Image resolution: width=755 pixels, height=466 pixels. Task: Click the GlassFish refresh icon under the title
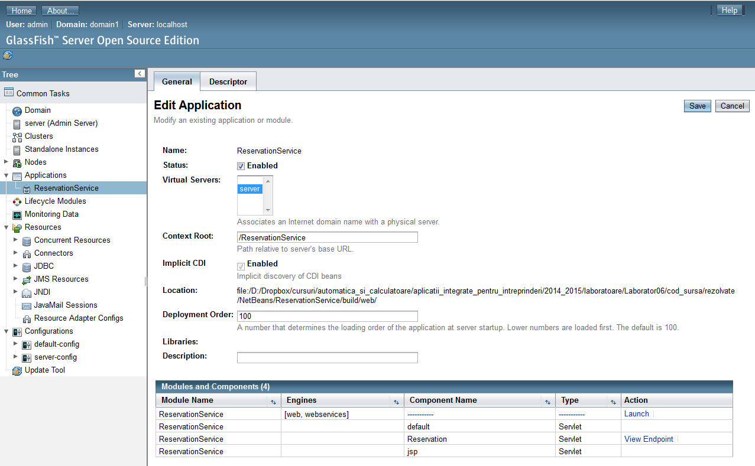tap(8, 56)
